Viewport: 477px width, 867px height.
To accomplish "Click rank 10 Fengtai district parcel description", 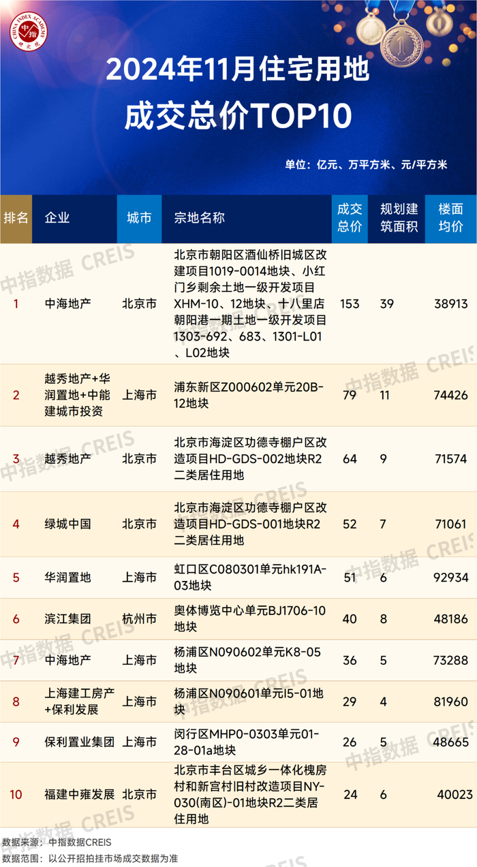I will coord(249,795).
